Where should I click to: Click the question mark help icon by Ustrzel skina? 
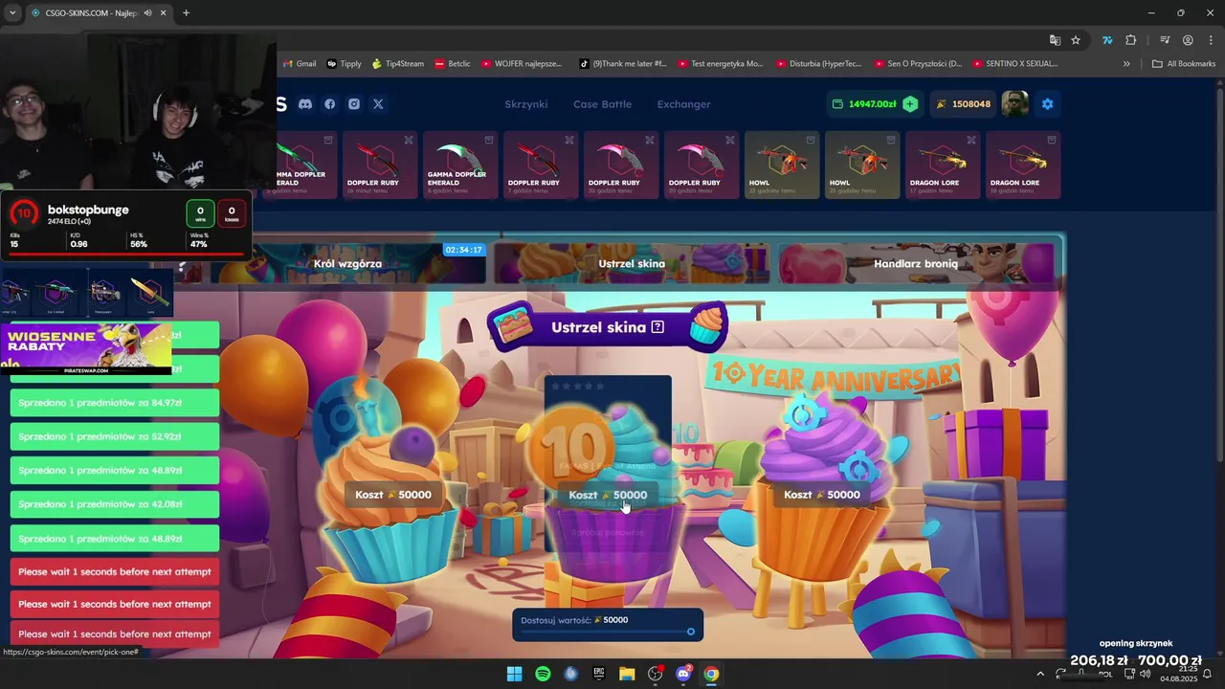coord(657,327)
